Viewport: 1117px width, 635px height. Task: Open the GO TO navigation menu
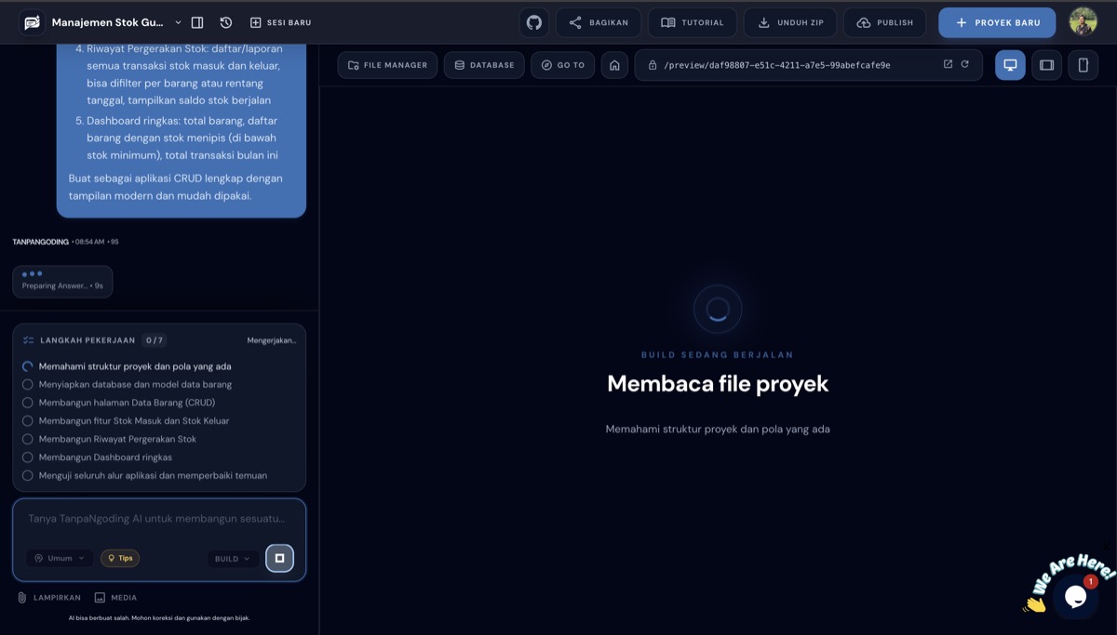pyautogui.click(x=563, y=65)
